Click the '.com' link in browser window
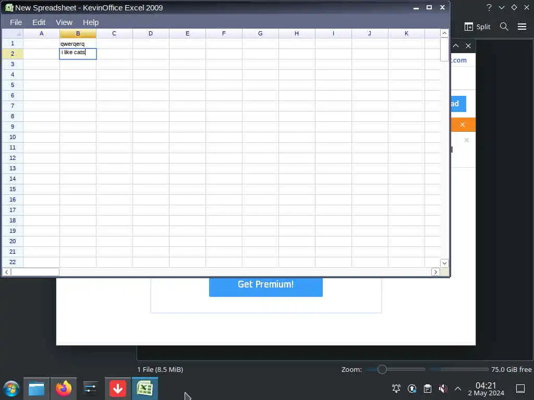Viewport: 534px width, 400px height. click(459, 60)
